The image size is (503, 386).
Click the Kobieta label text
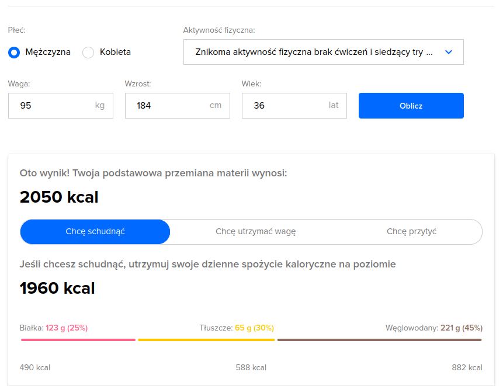coord(115,52)
